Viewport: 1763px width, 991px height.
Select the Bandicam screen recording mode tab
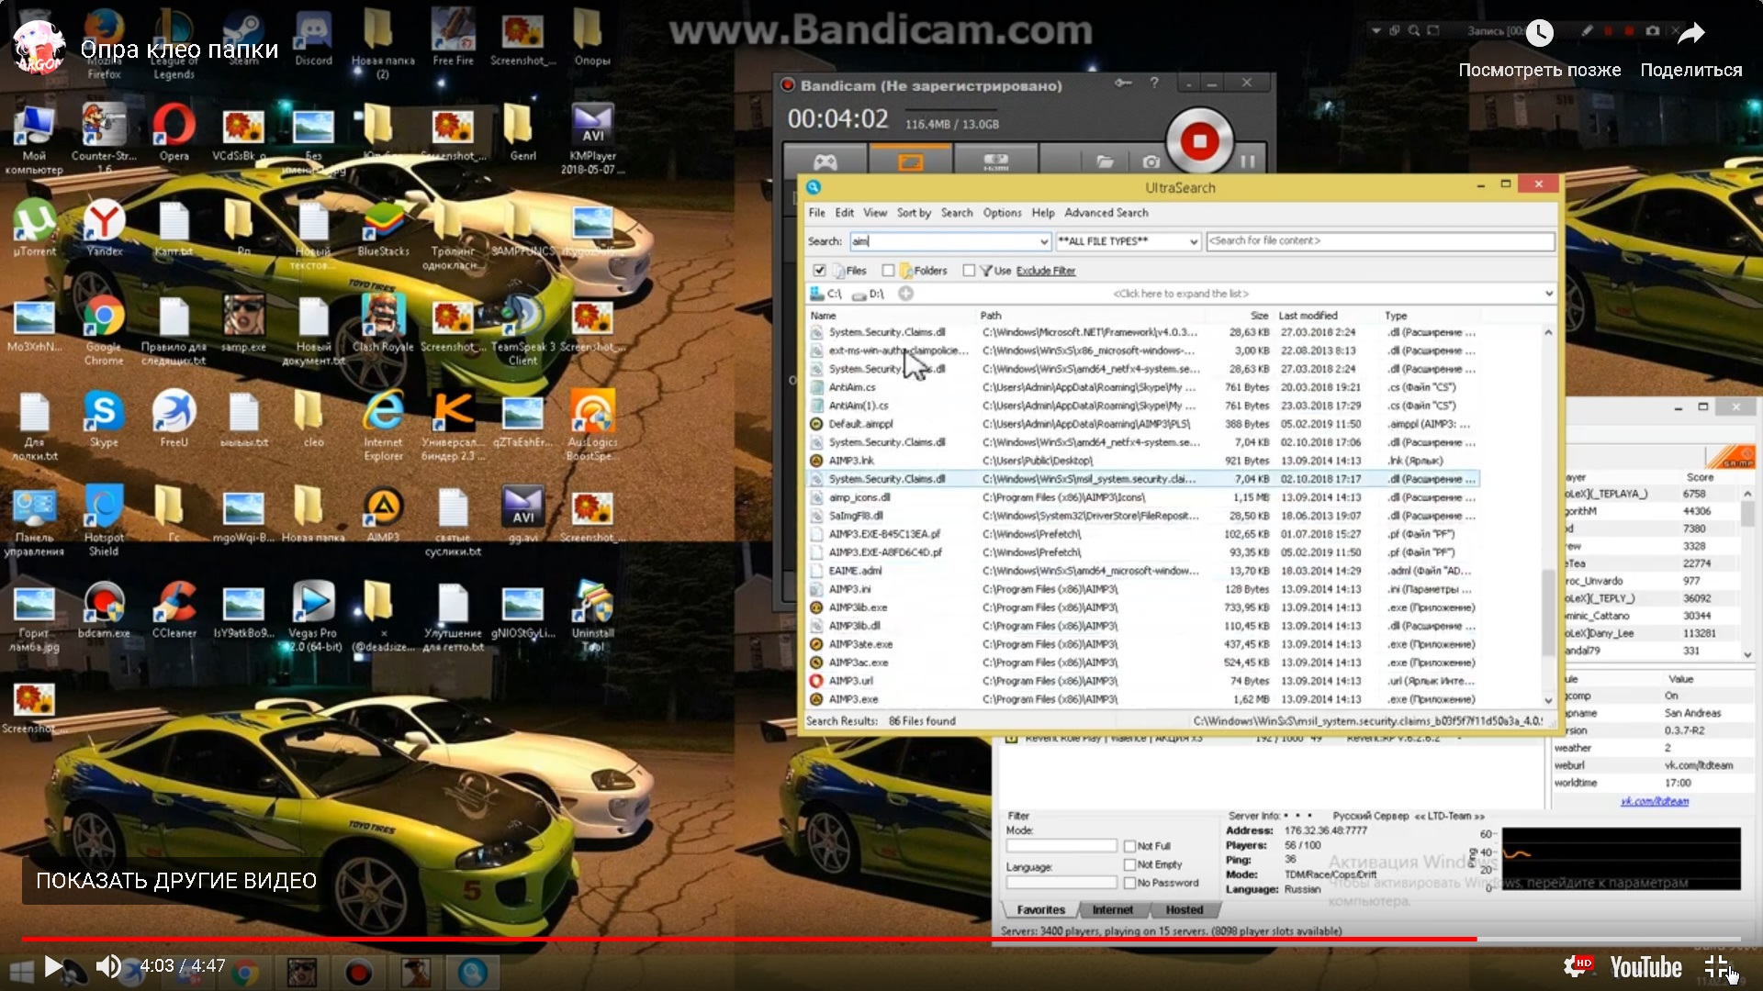click(x=910, y=161)
